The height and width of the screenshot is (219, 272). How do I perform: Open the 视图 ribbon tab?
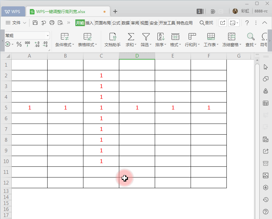tap(144, 23)
